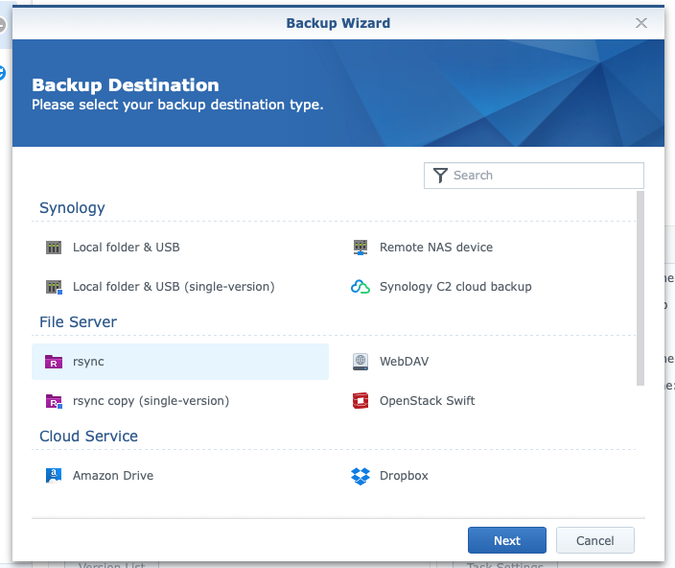Click the rsync label text

pyautogui.click(x=88, y=362)
